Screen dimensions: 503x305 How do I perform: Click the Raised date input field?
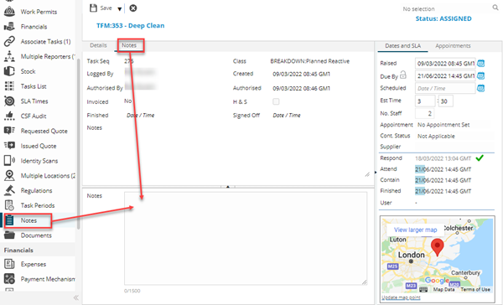pyautogui.click(x=445, y=64)
